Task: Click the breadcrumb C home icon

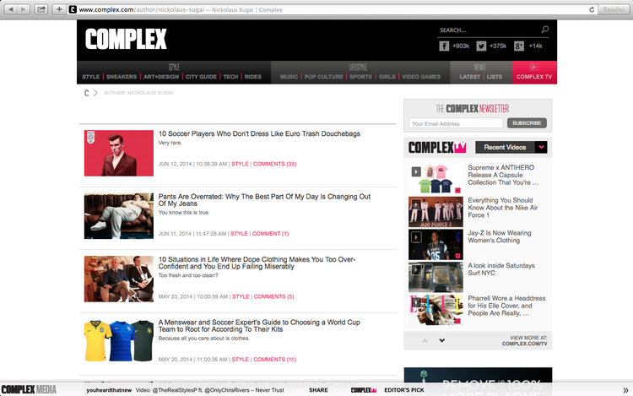Action: tap(86, 93)
